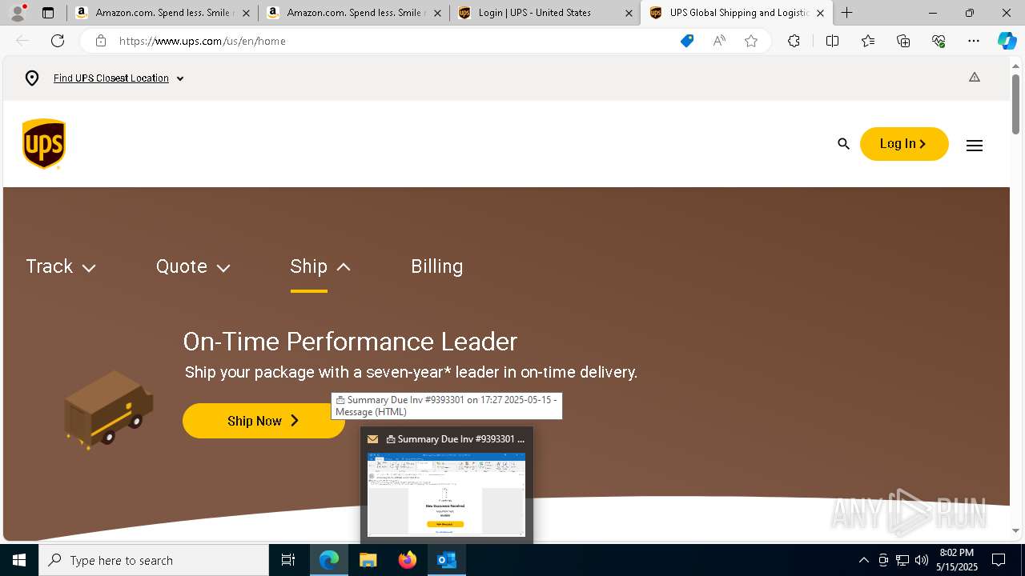Click the Find UPS Closest Location link

click(111, 78)
